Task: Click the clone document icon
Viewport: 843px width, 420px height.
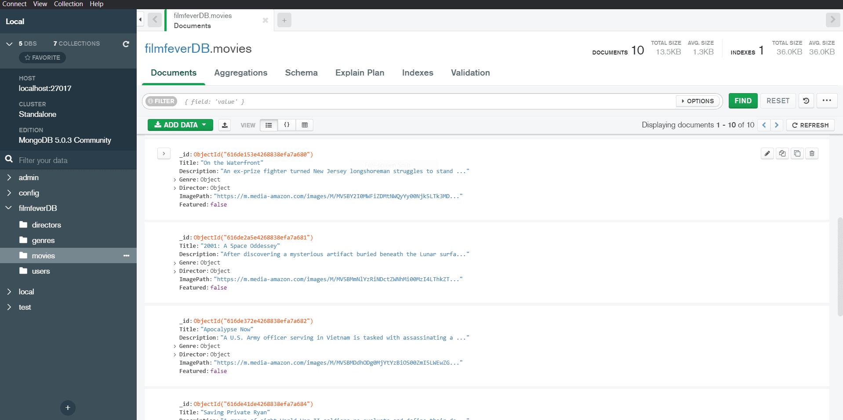Action: [x=797, y=153]
